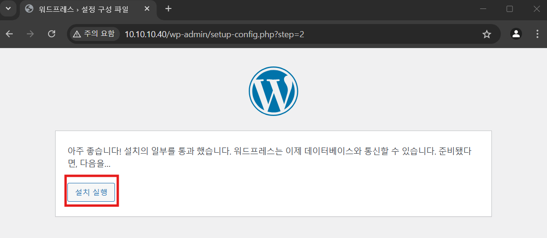Select the 워드프레스 › 설정 구성 파일 tab
The height and width of the screenshot is (238, 547).
coord(88,9)
